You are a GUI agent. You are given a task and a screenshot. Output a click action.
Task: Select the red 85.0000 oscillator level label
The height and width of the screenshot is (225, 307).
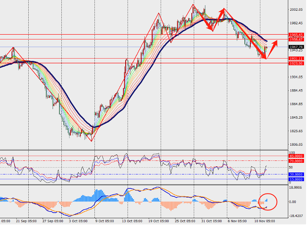[296, 156]
